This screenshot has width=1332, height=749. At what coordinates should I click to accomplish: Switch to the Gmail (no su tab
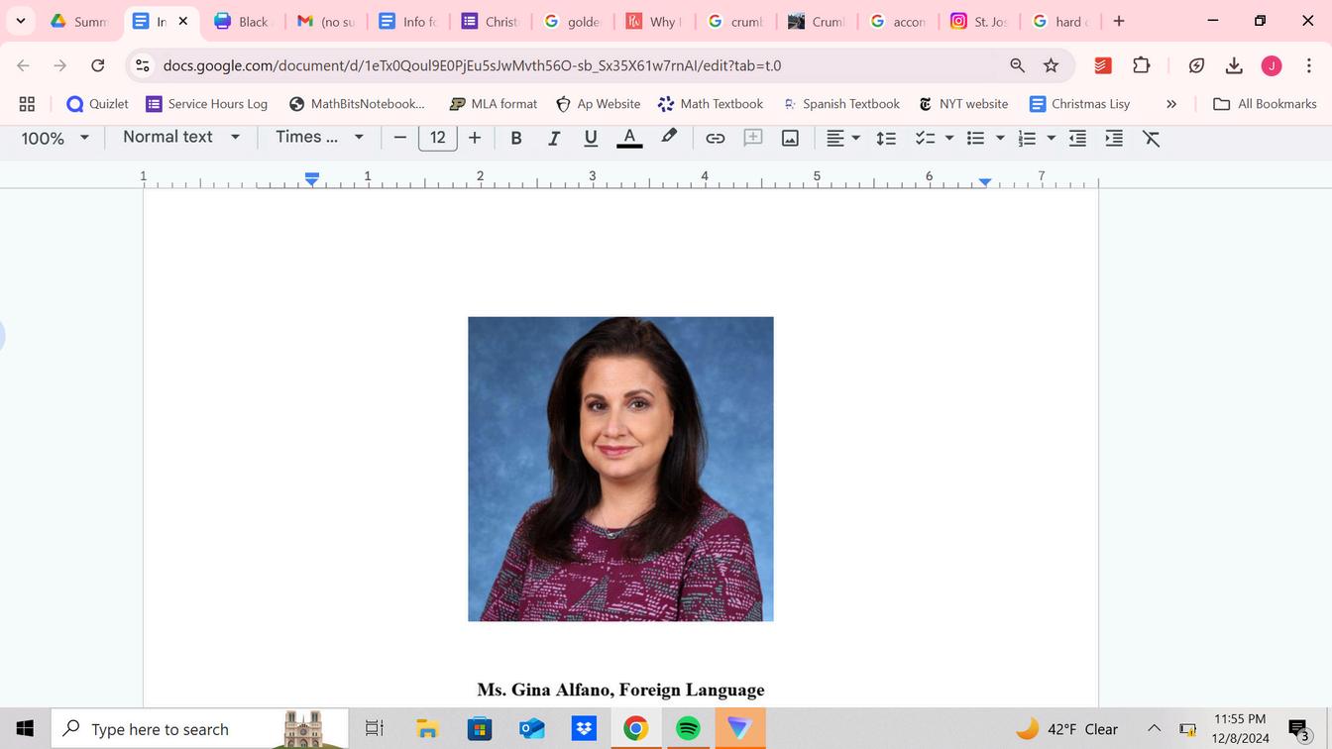point(326,21)
